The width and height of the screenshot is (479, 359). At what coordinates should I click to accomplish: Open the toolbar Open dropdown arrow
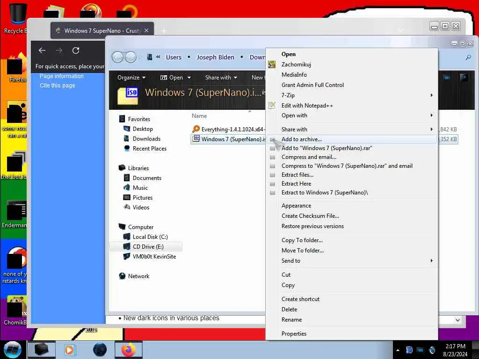(189, 78)
